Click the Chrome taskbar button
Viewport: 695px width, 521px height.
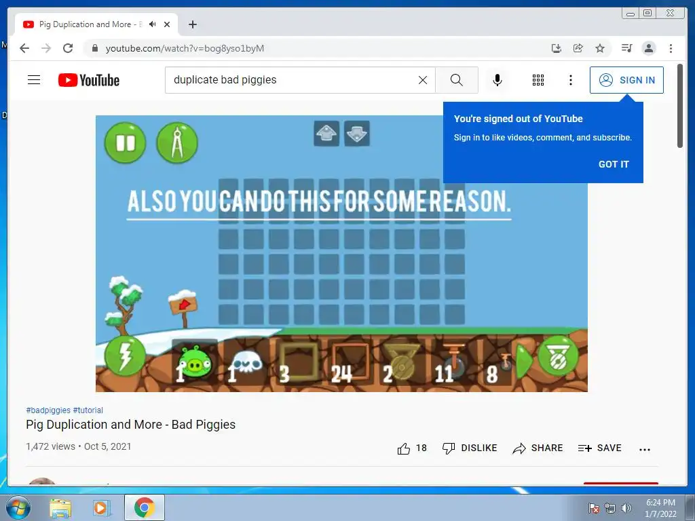(x=144, y=507)
